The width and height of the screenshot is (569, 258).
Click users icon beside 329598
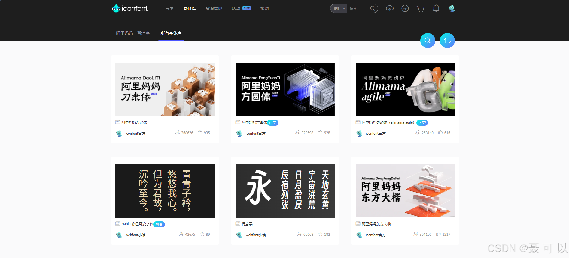point(297,132)
